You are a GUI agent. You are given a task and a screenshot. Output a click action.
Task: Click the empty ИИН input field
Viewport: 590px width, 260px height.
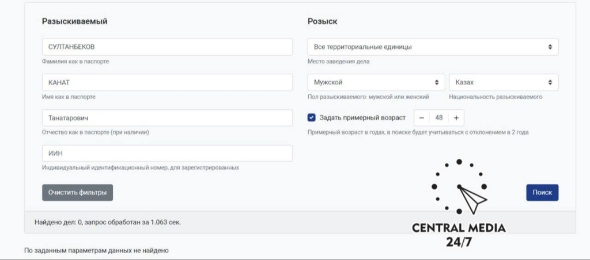(167, 153)
